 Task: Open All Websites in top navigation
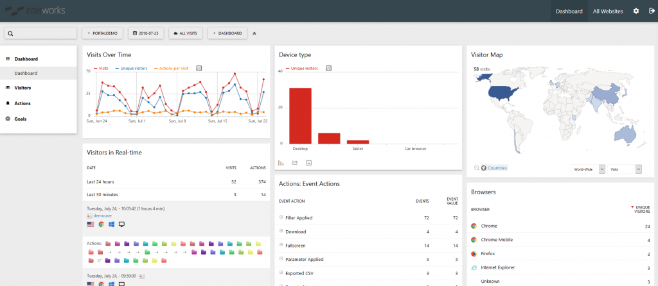click(x=608, y=12)
